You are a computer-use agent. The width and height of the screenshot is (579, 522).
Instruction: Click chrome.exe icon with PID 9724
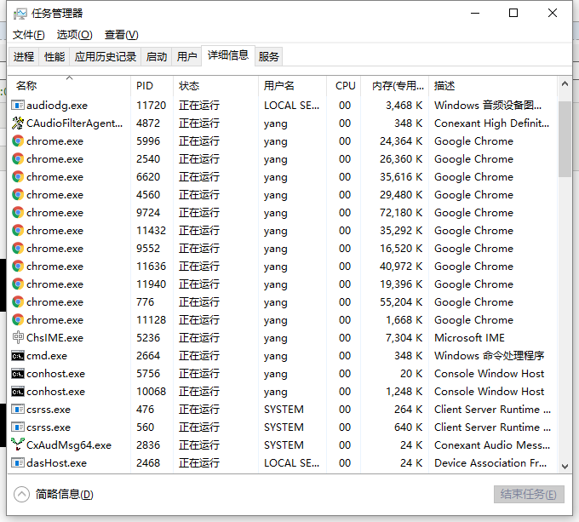click(18, 213)
